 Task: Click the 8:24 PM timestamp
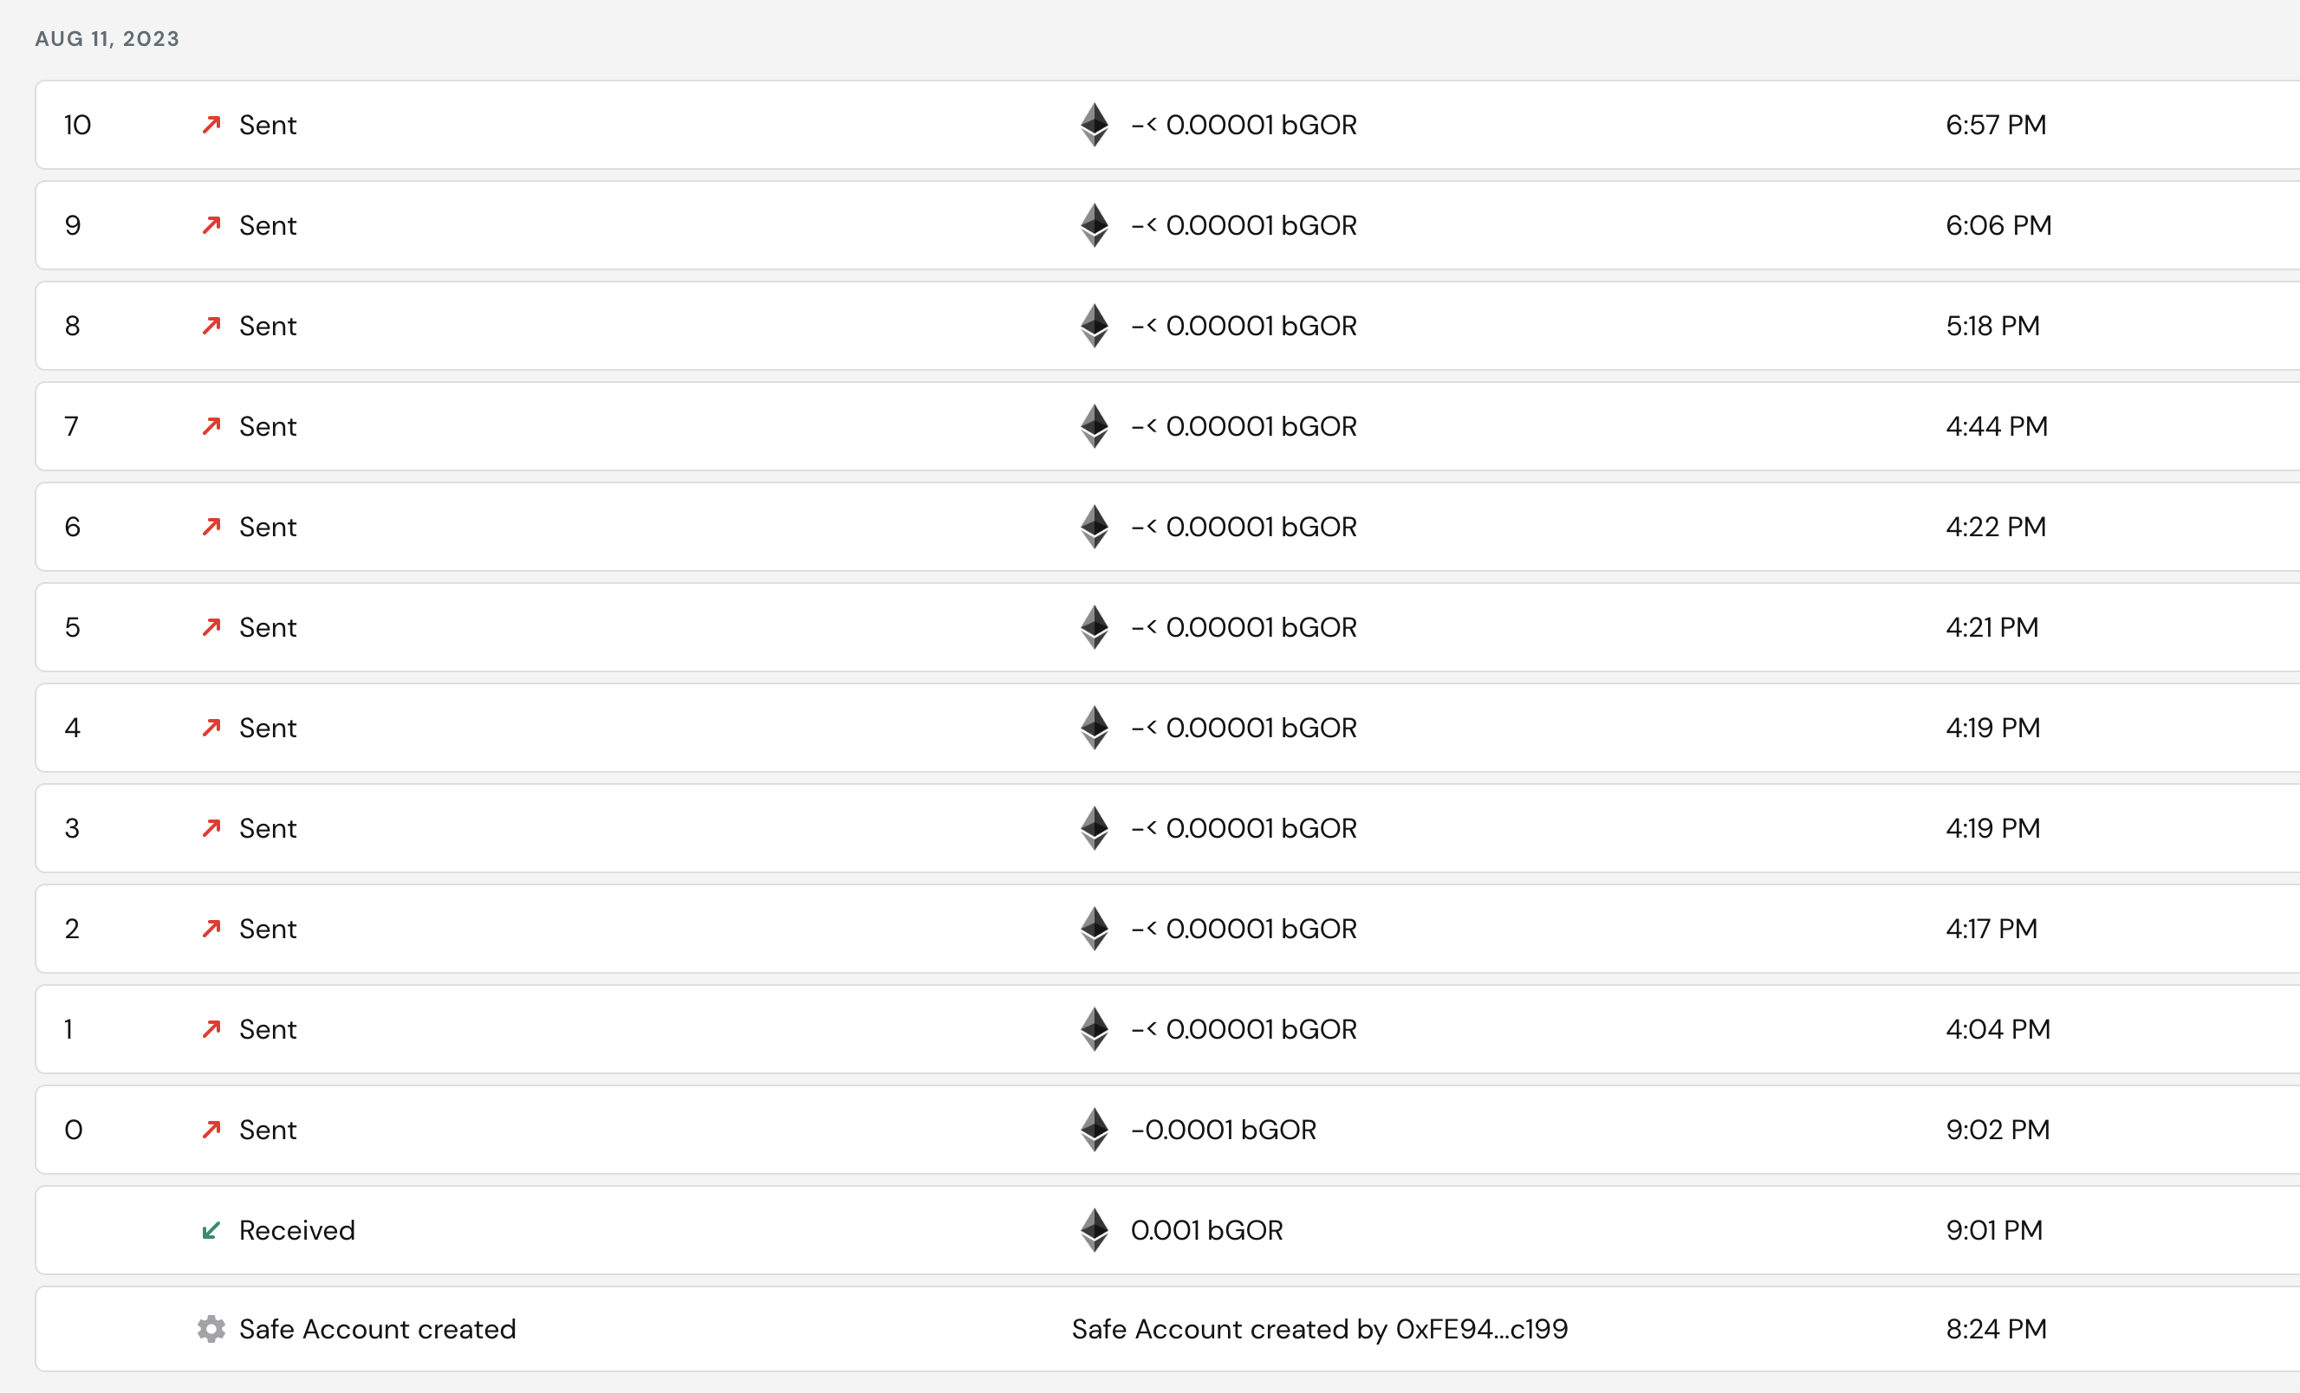1996,1329
